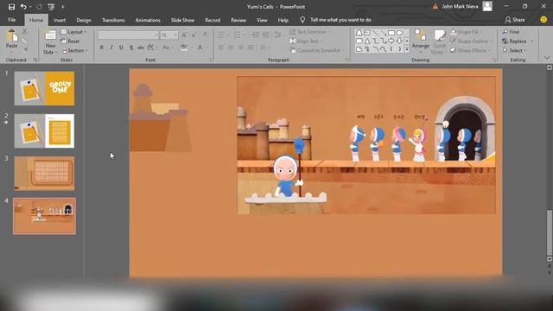Open the Section dropdown
Image resolution: width=553 pixels, height=311 pixels.
74,50
